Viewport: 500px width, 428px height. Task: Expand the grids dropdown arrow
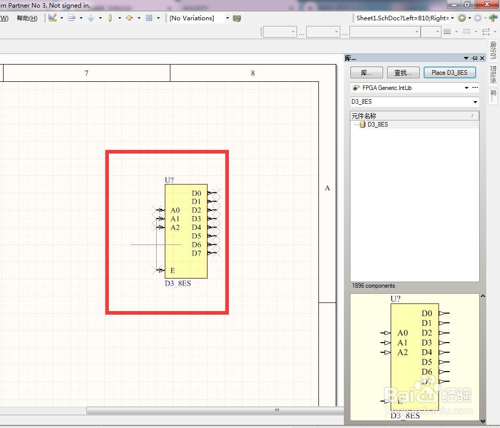(159, 18)
